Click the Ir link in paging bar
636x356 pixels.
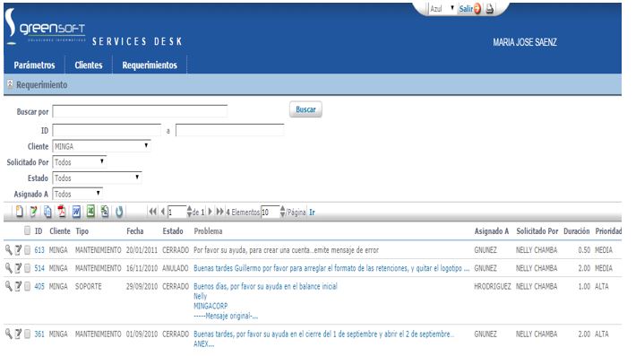(x=312, y=212)
